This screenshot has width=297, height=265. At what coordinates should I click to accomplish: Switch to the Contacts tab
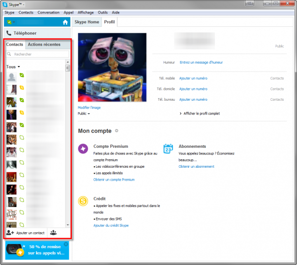14,45
